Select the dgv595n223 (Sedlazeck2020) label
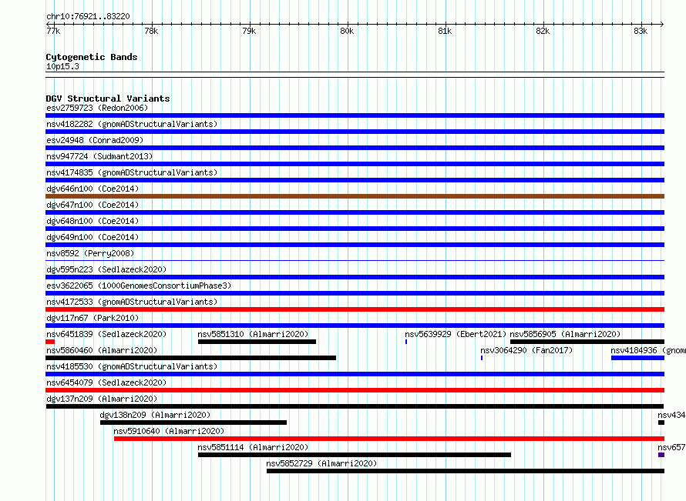This screenshot has height=501, width=686. coord(106,269)
